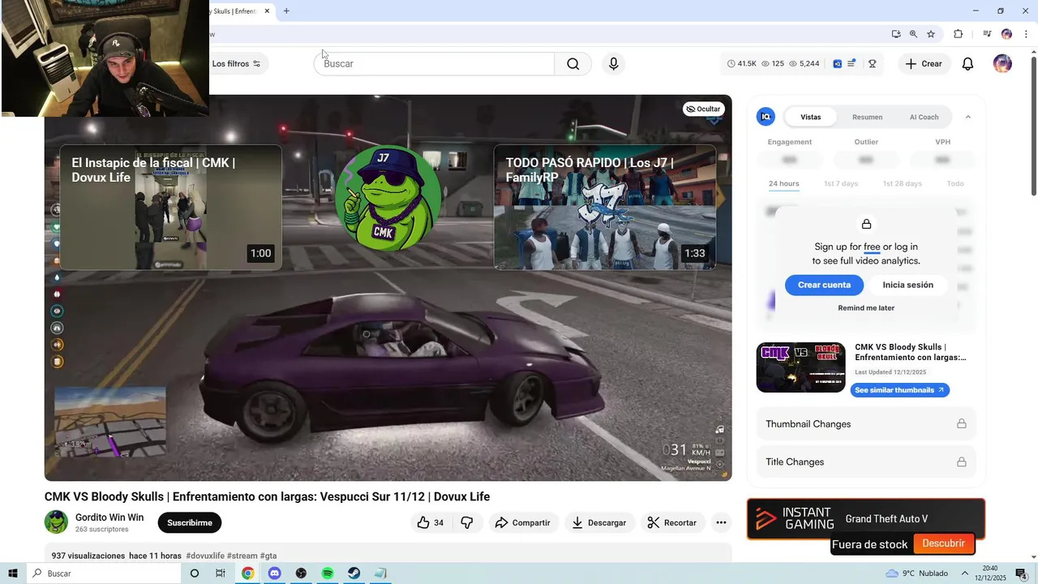Viewport: 1038px width, 584px height.
Task: Open the YouTube account avatar menu
Action: point(1002,64)
